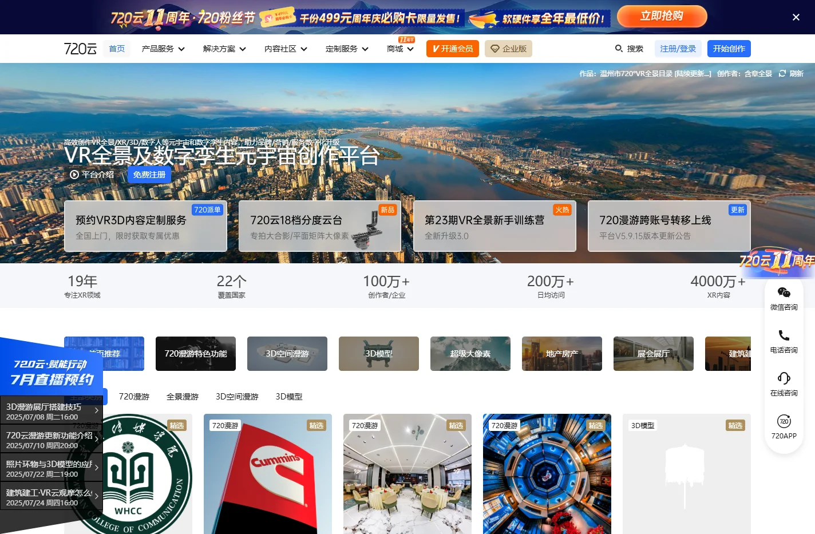This screenshot has height=534, width=815.
Task: Open the banquet hall 720漫游 thumbnail
Action: click(407, 474)
